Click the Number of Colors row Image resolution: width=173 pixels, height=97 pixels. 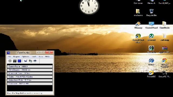30,73
